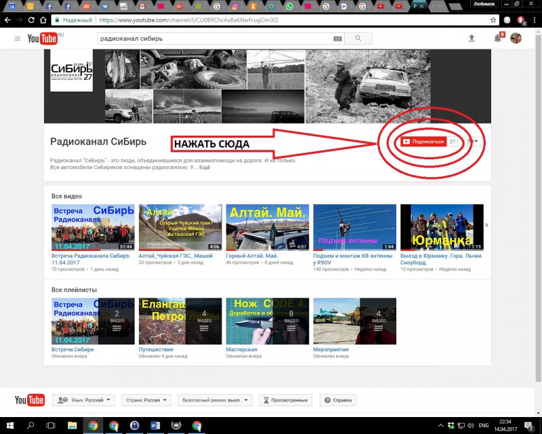This screenshot has height=434, width=542.
Task: Open the Windows action center notifications
Action: coord(528,426)
